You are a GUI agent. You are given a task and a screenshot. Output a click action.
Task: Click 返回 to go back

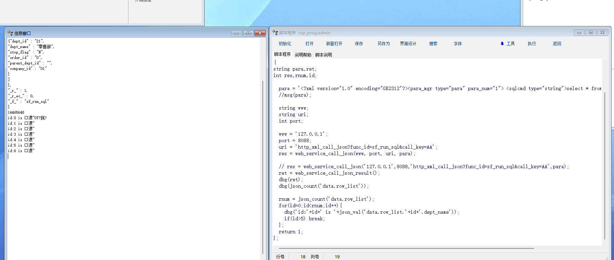click(557, 44)
